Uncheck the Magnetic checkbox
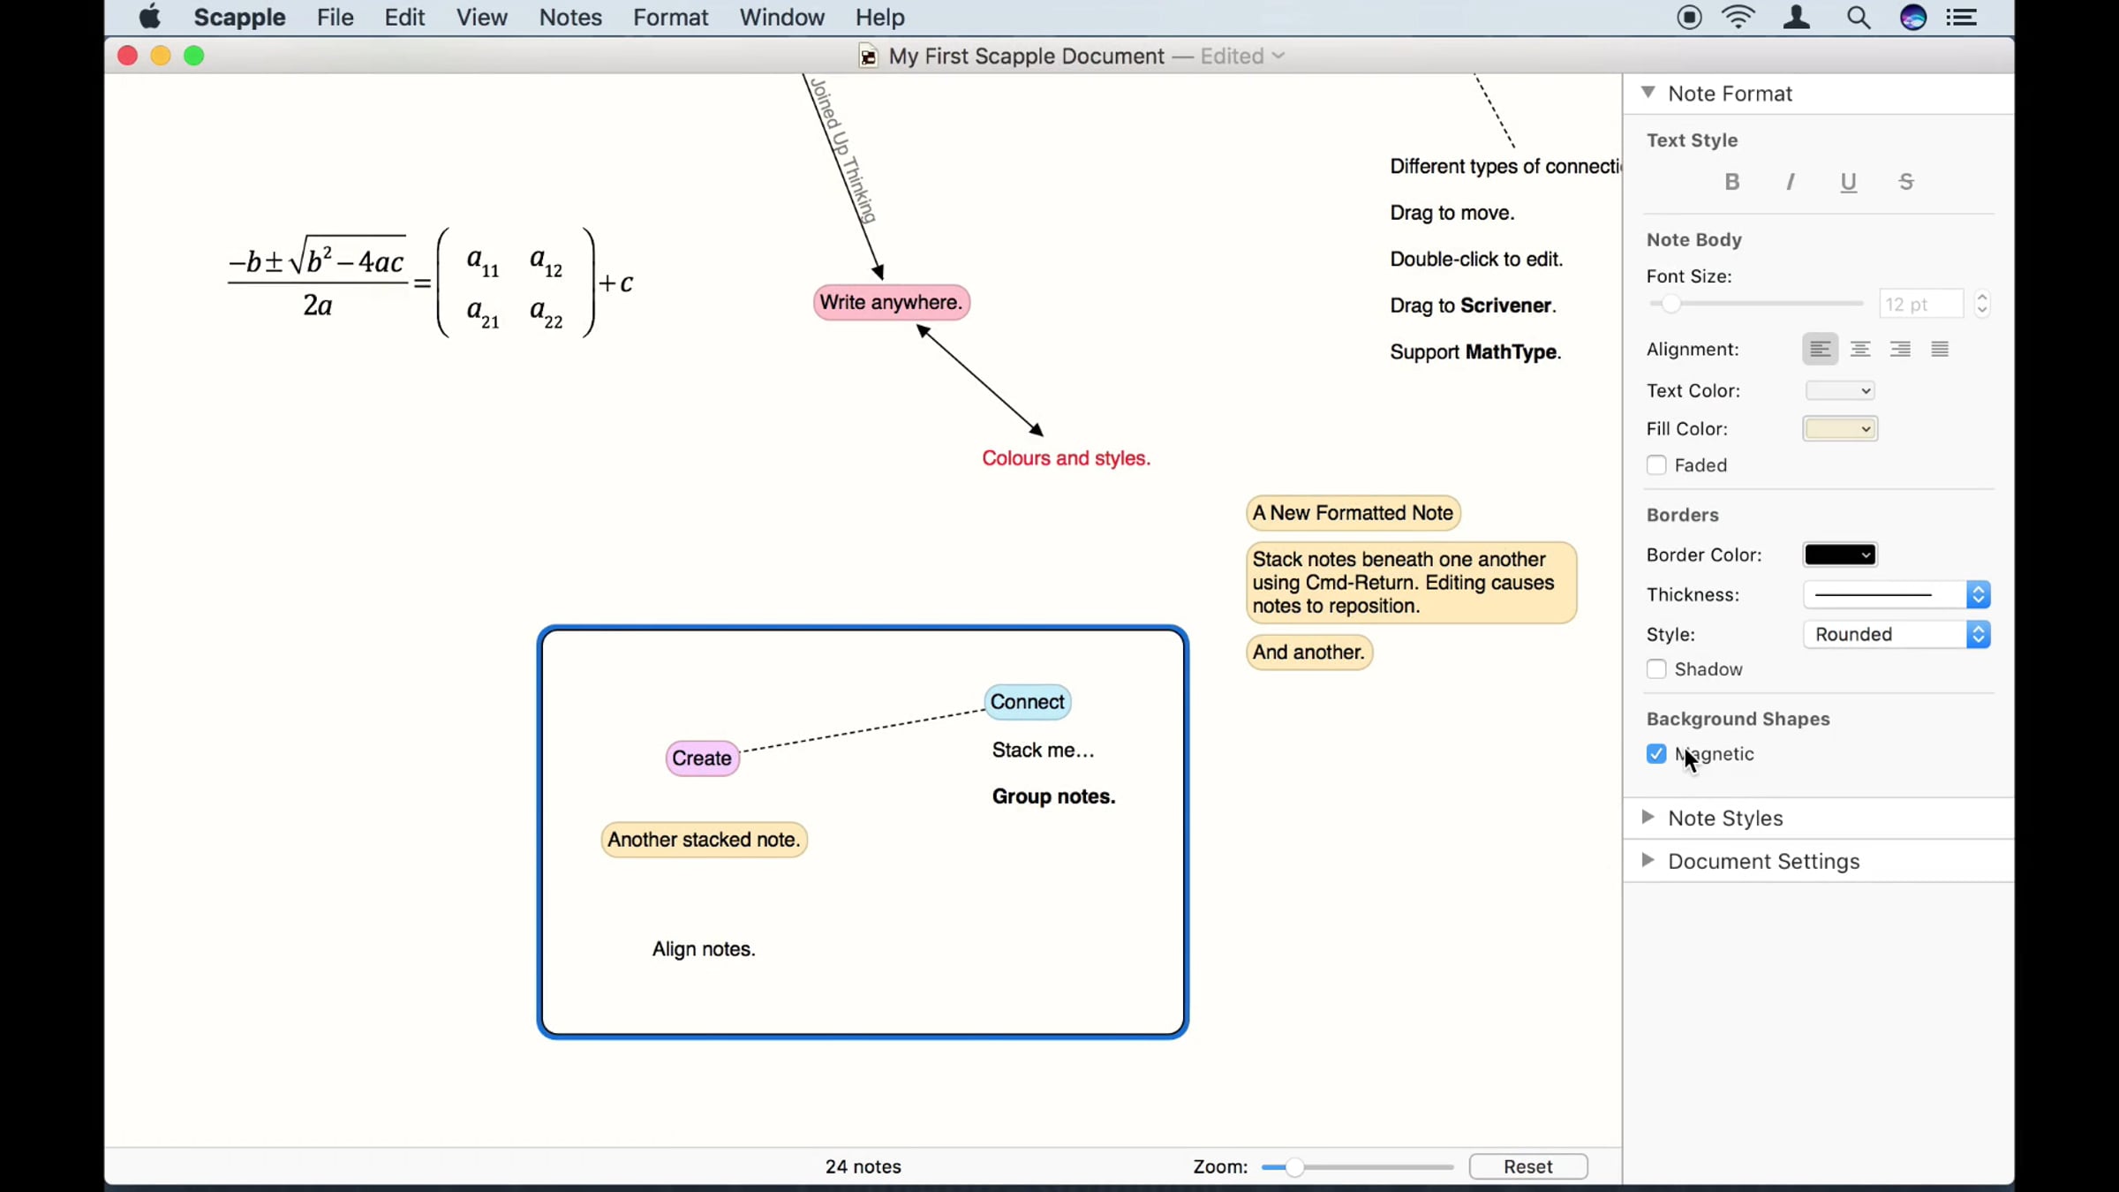 point(1656,754)
